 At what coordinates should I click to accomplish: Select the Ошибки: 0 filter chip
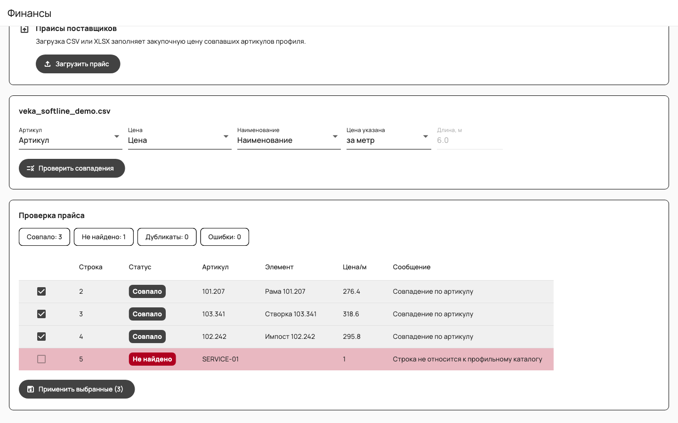point(225,237)
